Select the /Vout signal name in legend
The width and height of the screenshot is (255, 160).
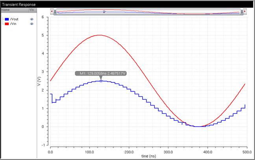pos(15,19)
